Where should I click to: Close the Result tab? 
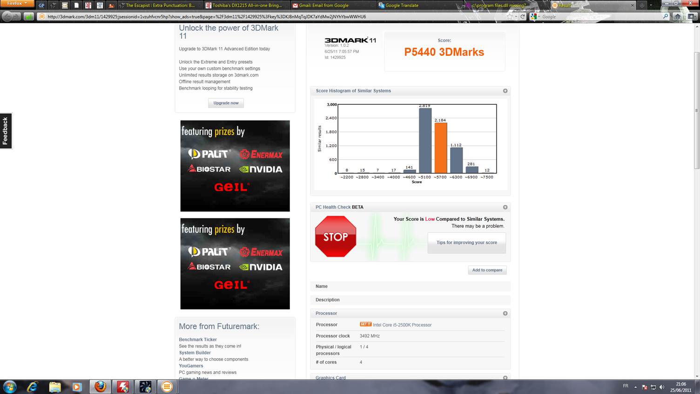tap(632, 6)
